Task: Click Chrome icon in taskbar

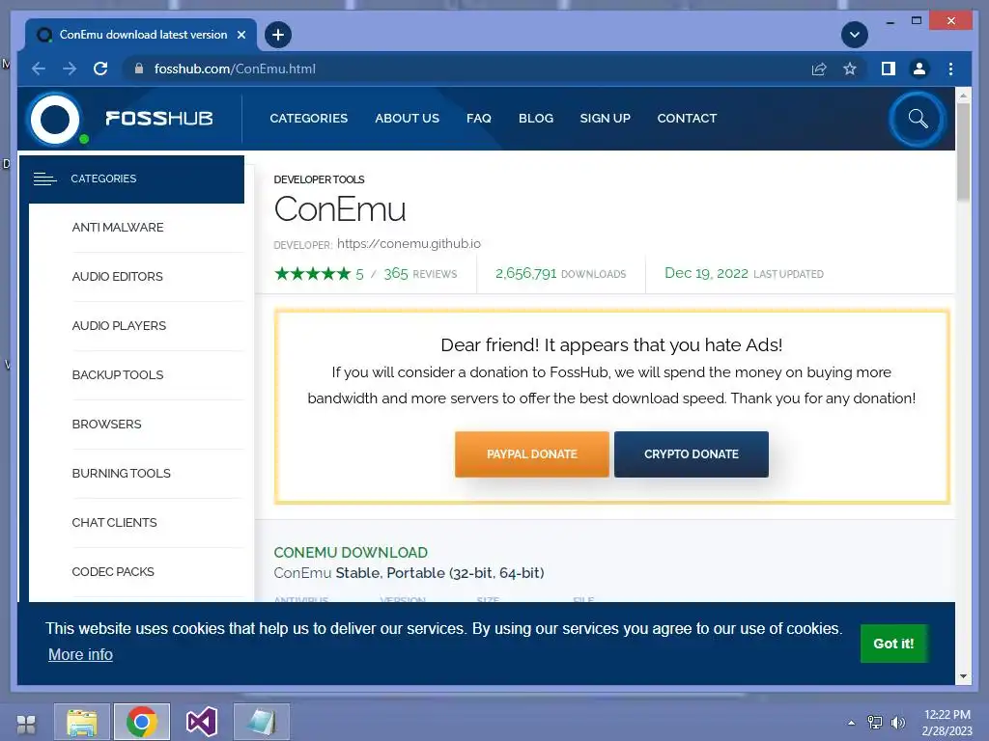Action: click(x=142, y=722)
